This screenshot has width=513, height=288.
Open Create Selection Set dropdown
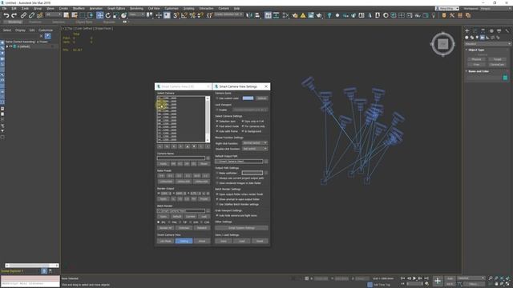[228, 14]
